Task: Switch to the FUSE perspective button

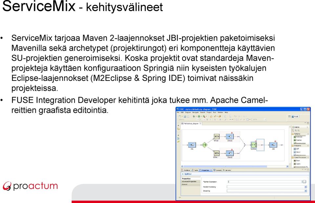Action: (295, 117)
